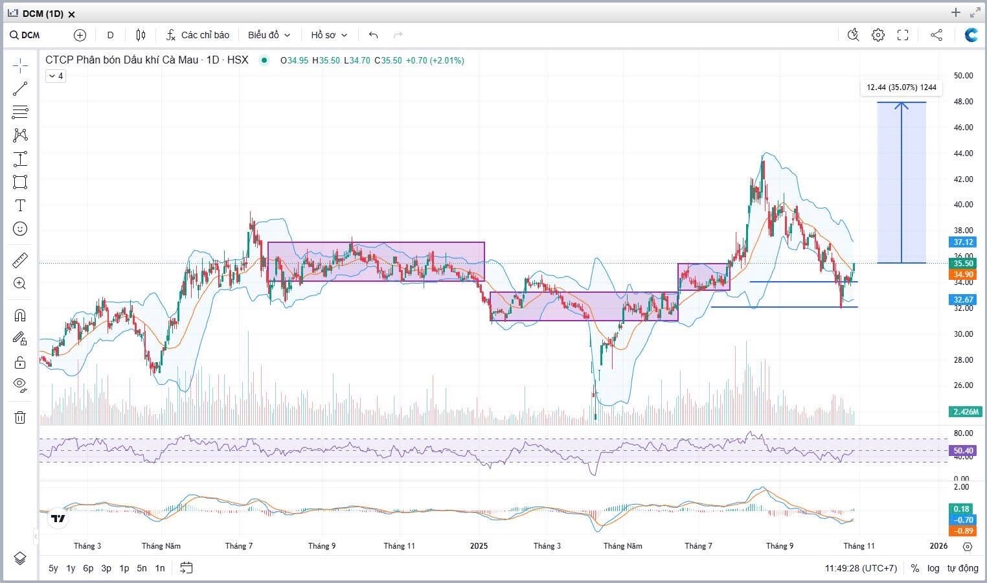Open Các chỉ báo indicators menu
Screen dimensions: 987x583
(x=198, y=35)
